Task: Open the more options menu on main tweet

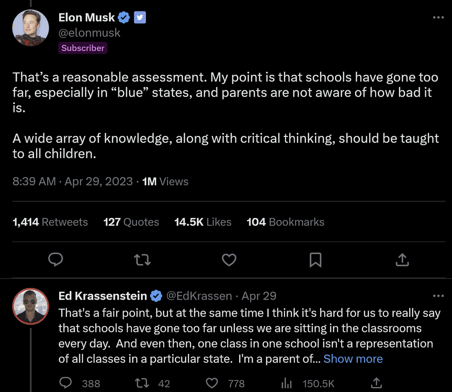Action: coord(438,18)
